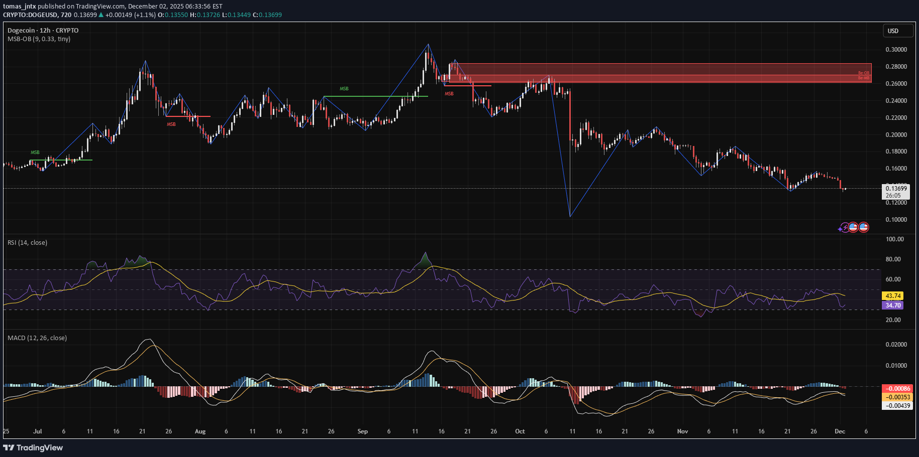Select the MACD (12, 26, close) indicator label
Viewport: 919px width, 457px height.
[x=37, y=338]
